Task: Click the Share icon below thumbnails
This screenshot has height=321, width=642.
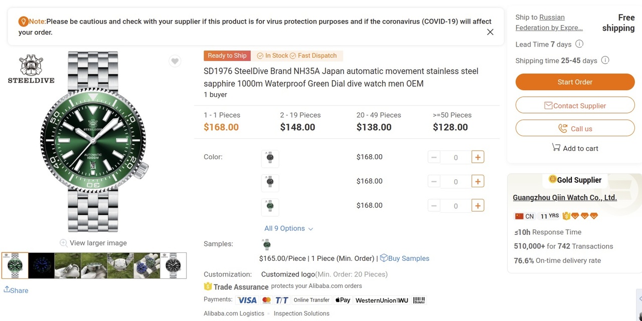Action: pos(7,289)
